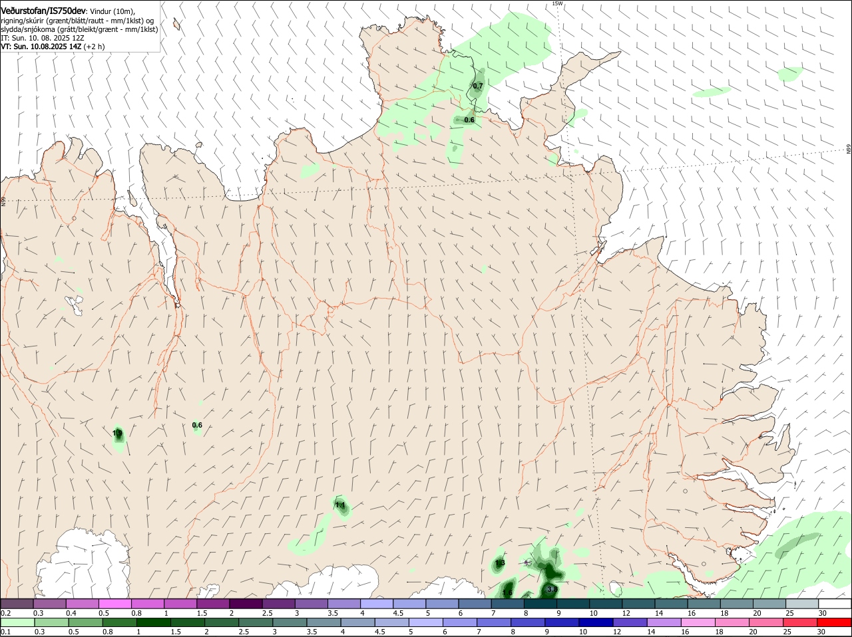Click the '1.6' precipitation value label
The width and height of the screenshot is (852, 637).
click(x=507, y=592)
